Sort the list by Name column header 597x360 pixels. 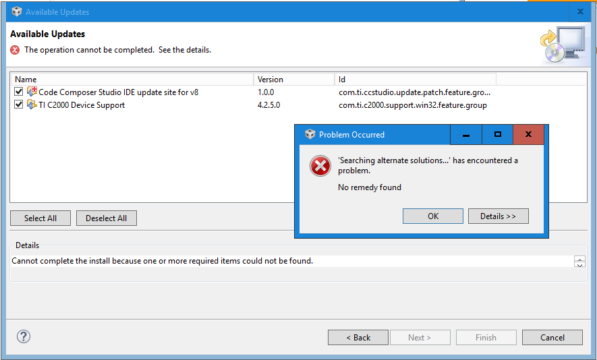click(132, 80)
